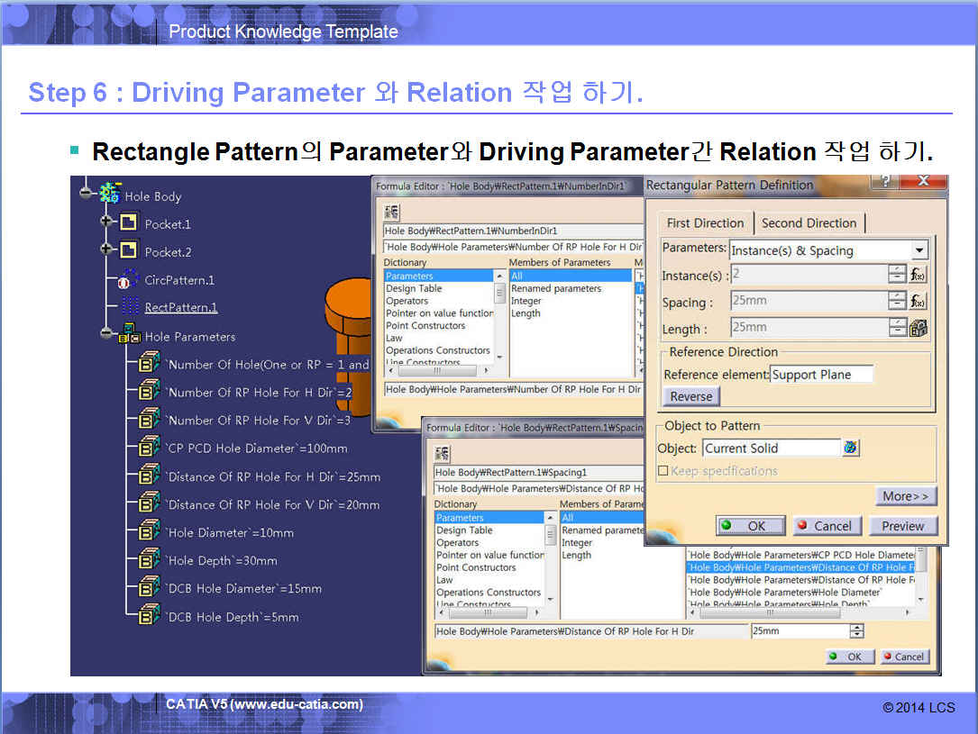
Task: Click the Hole Body part icon in tree
Action: (x=110, y=193)
